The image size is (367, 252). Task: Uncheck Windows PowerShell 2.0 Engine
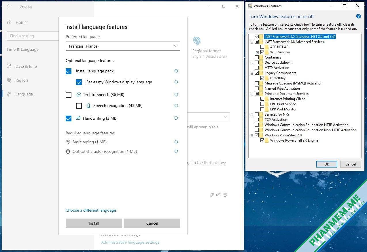262,140
